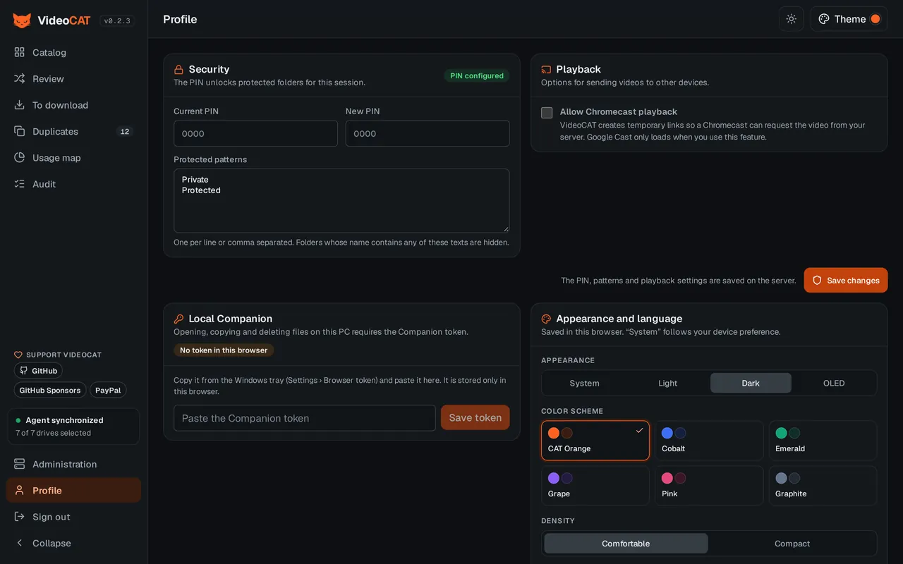Click the PIN configured badge
Screen dimensions: 903x564
pyautogui.click(x=477, y=75)
